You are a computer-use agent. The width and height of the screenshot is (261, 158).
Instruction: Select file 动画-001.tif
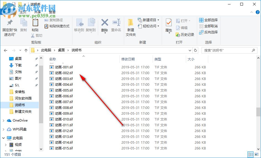coord(64,67)
